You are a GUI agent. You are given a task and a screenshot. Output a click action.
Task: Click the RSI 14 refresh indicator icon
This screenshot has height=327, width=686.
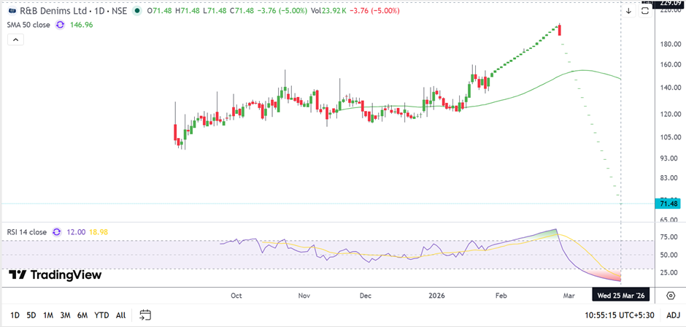[55, 232]
